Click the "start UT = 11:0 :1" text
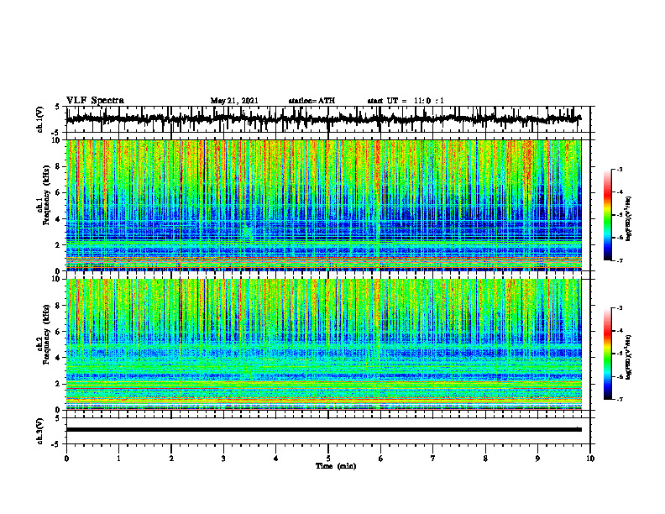The width and height of the screenshot is (665, 514). point(406,101)
